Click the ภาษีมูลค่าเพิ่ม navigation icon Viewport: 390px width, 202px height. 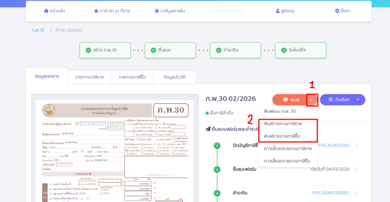(x=157, y=11)
